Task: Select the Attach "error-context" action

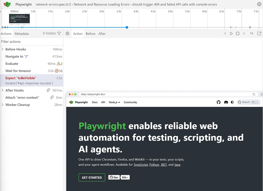Action: [x=32, y=97]
